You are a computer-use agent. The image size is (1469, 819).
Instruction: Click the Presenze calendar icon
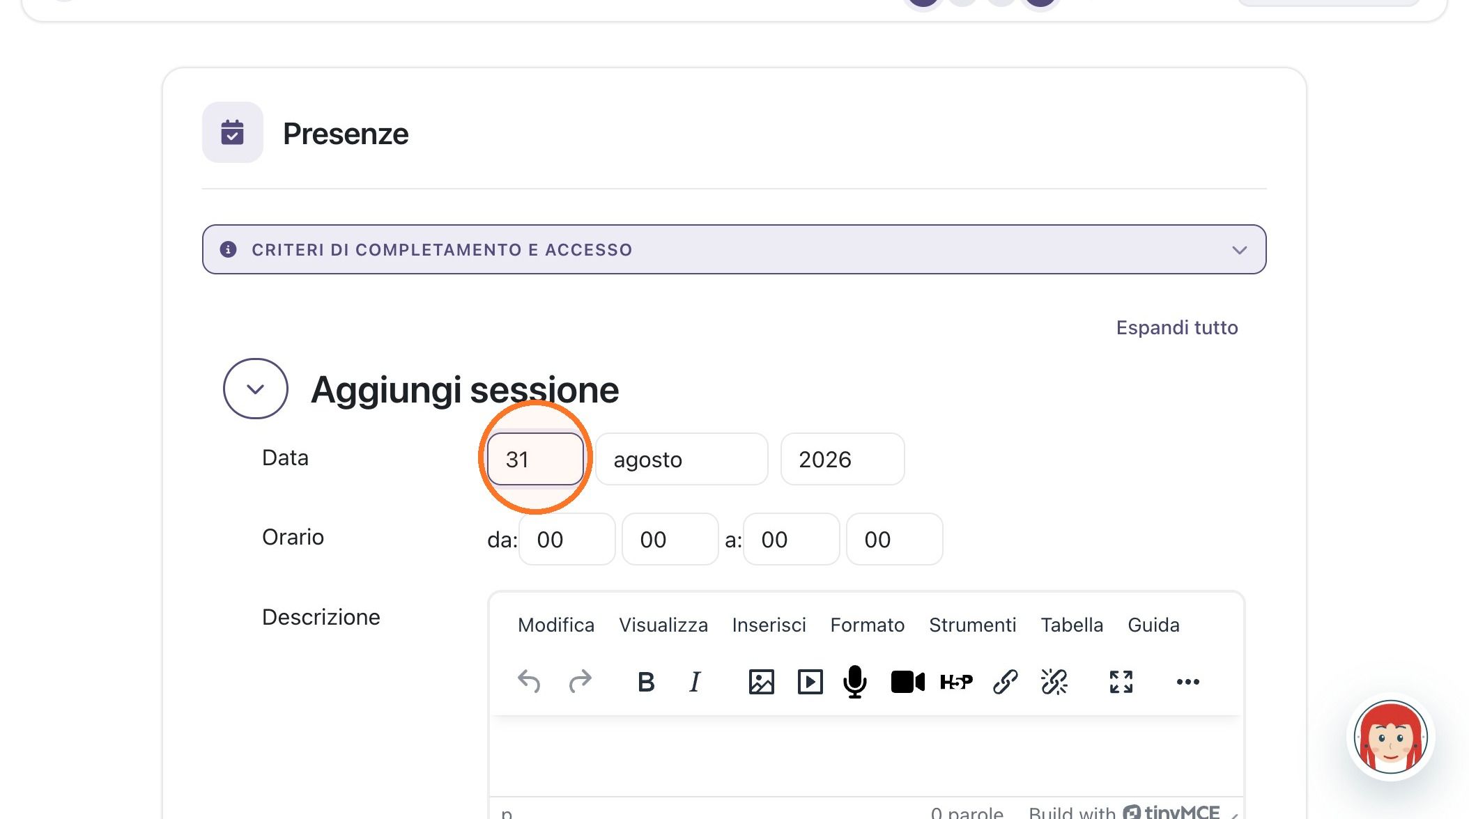(x=232, y=132)
